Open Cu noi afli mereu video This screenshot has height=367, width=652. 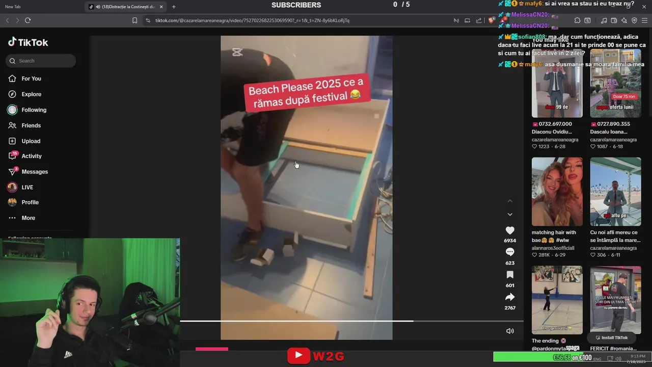pos(615,191)
